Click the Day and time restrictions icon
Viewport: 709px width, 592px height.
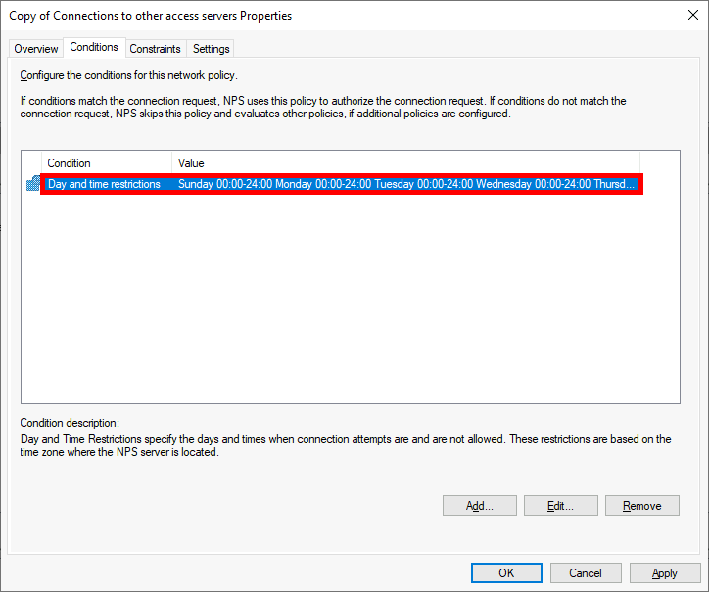click(x=33, y=184)
